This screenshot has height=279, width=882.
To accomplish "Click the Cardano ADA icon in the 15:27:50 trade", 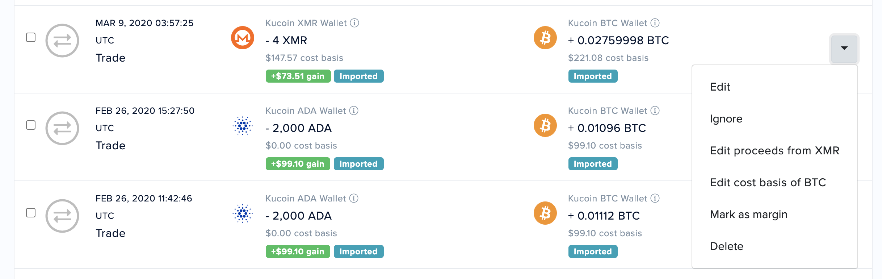I will pos(243,126).
